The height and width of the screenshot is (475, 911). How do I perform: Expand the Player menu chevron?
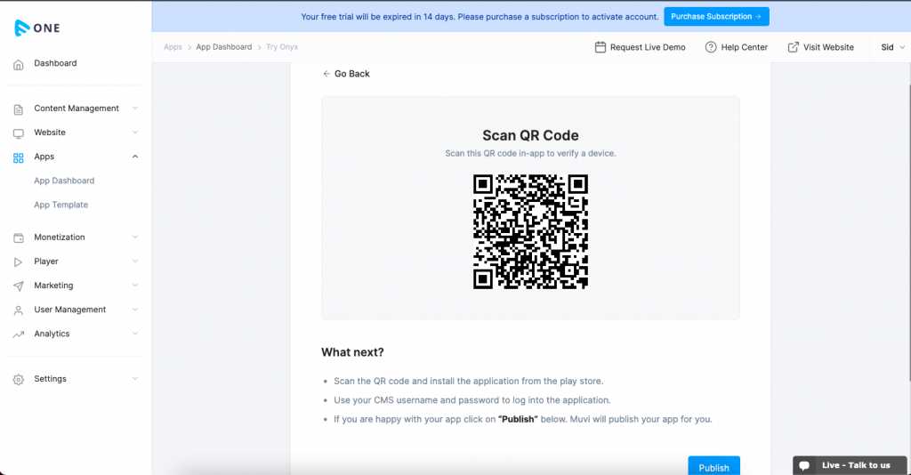pyautogui.click(x=135, y=262)
